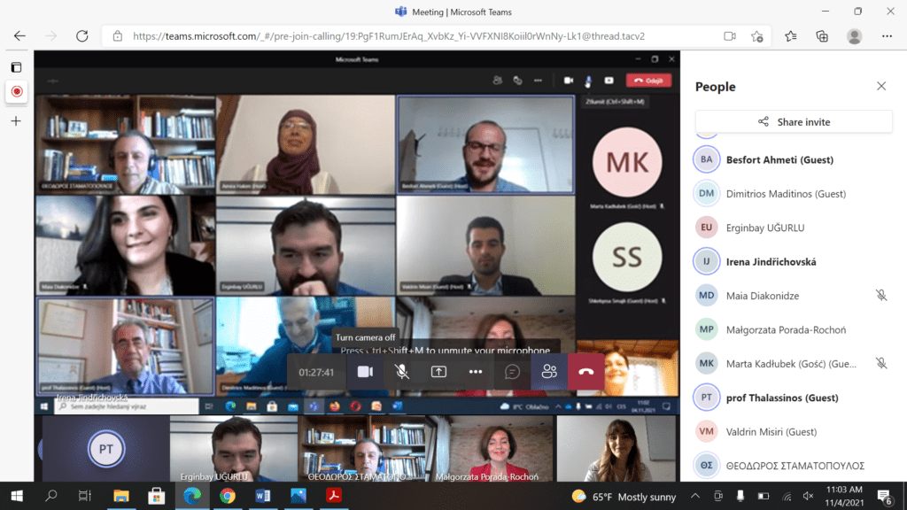Image resolution: width=907 pixels, height=510 pixels.
Task: Select Erginbay UĞURLU video thumbnail at bottom
Action: tap(234, 449)
